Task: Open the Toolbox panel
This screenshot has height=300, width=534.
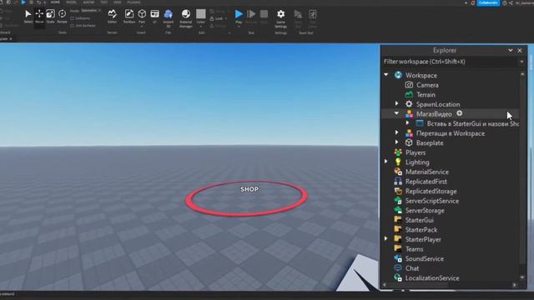Action: [129, 17]
